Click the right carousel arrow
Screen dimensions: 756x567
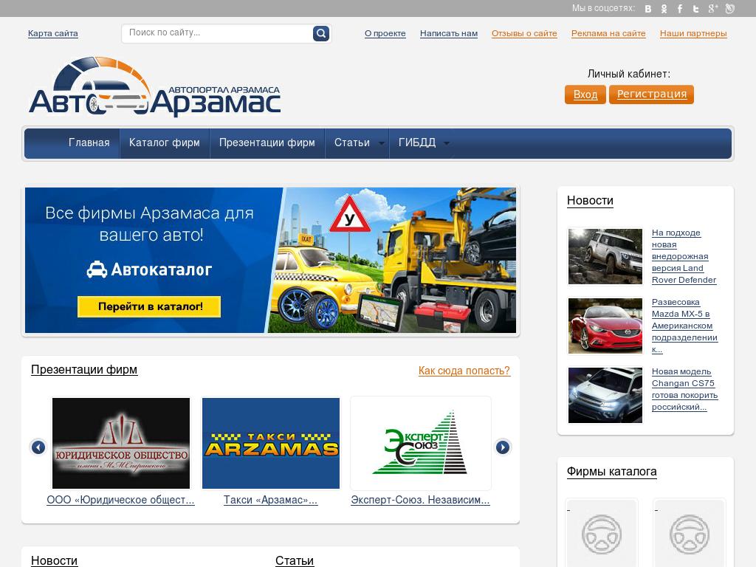click(504, 447)
